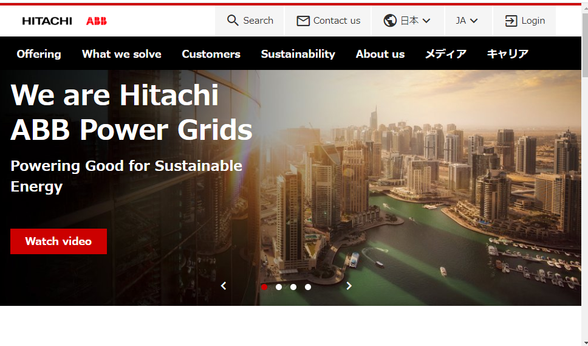588x346 pixels.
Task: Click the envelope Contact us icon
Action: 303,21
